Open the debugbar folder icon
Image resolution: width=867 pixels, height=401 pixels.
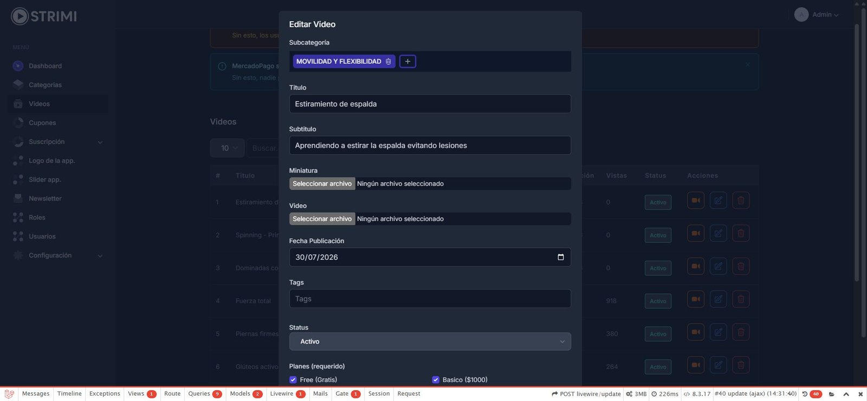[x=832, y=394]
